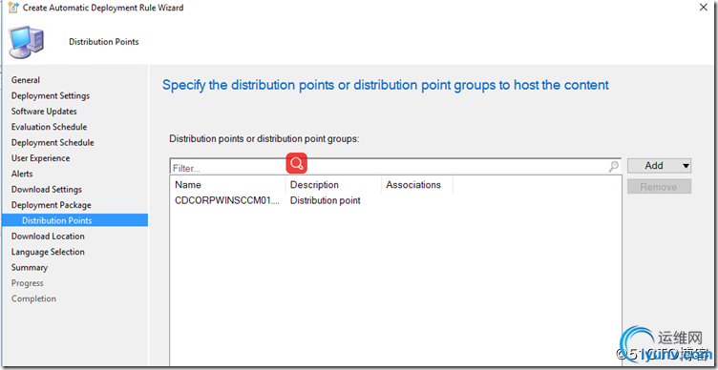Viewport: 718px width, 370px height.
Task: Select the Alerts step
Action: [x=22, y=174]
